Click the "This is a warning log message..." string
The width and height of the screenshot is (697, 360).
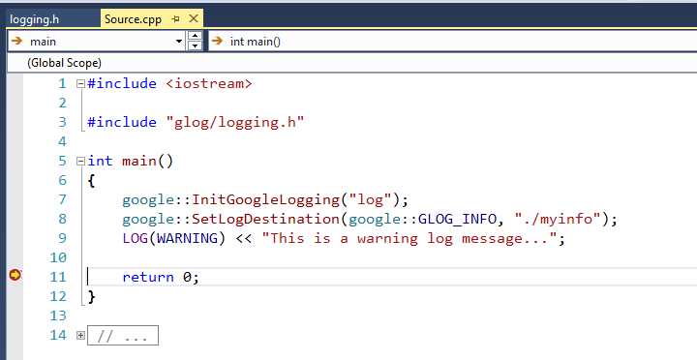[409, 238]
